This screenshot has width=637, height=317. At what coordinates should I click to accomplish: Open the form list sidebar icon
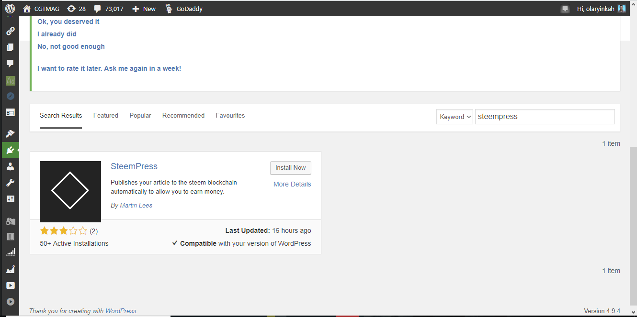tap(10, 112)
